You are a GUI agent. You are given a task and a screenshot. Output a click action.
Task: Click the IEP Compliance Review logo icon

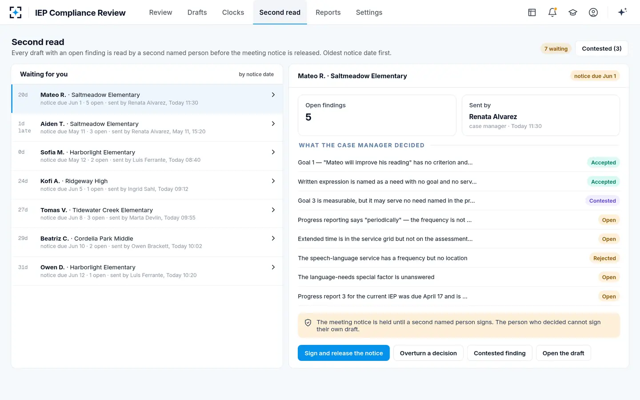point(16,12)
